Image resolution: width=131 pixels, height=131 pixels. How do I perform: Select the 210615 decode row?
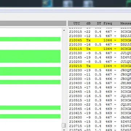point(100,113)
